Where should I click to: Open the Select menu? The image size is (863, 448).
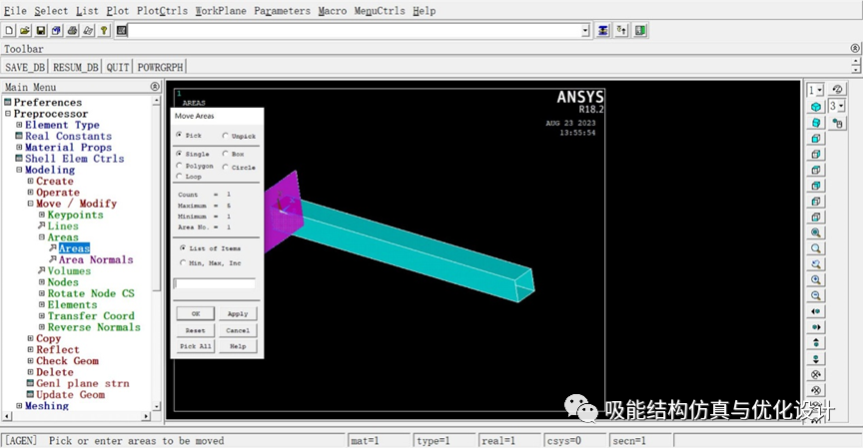tap(51, 10)
